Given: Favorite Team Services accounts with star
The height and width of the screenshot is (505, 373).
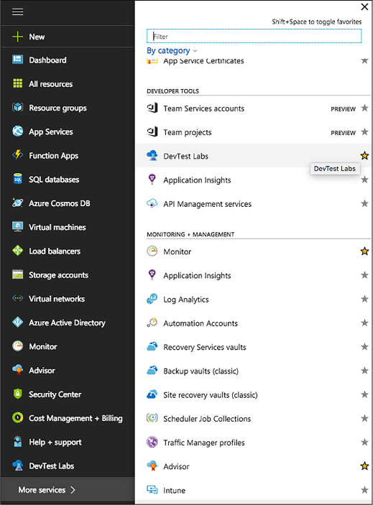Looking at the screenshot, I should point(364,108).
